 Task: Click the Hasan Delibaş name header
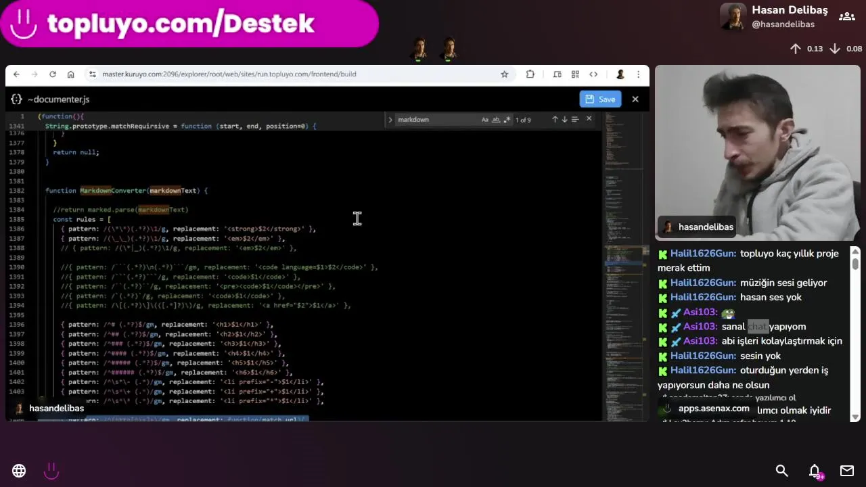[790, 10]
